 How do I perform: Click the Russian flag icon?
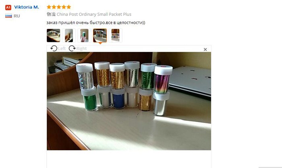[x=8, y=16]
